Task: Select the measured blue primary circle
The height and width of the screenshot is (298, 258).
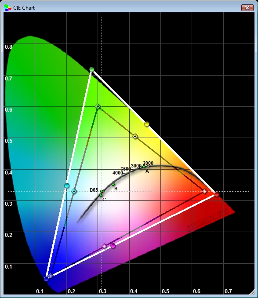Action: click(x=46, y=279)
